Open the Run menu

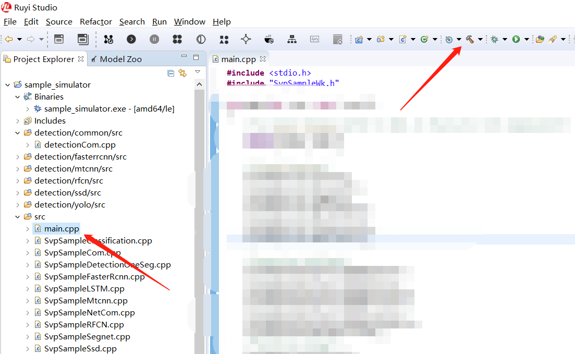point(160,22)
